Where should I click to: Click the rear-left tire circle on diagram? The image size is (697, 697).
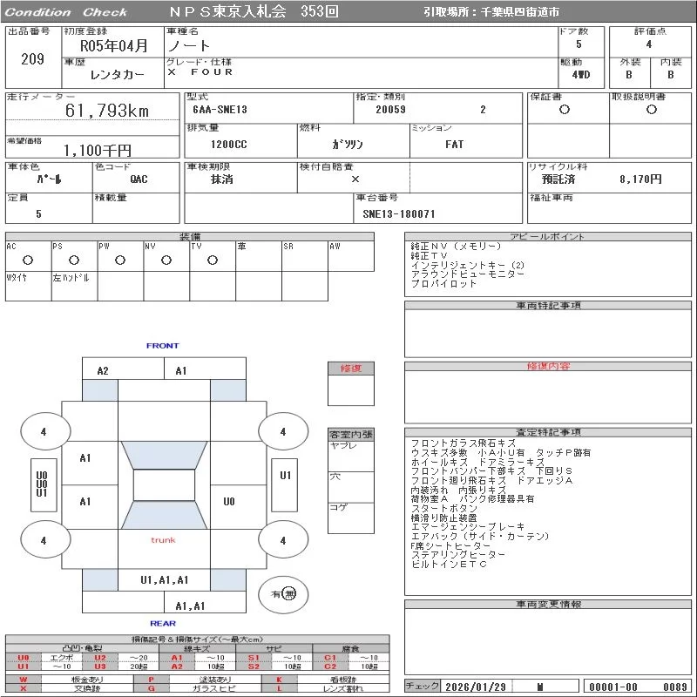click(x=43, y=540)
